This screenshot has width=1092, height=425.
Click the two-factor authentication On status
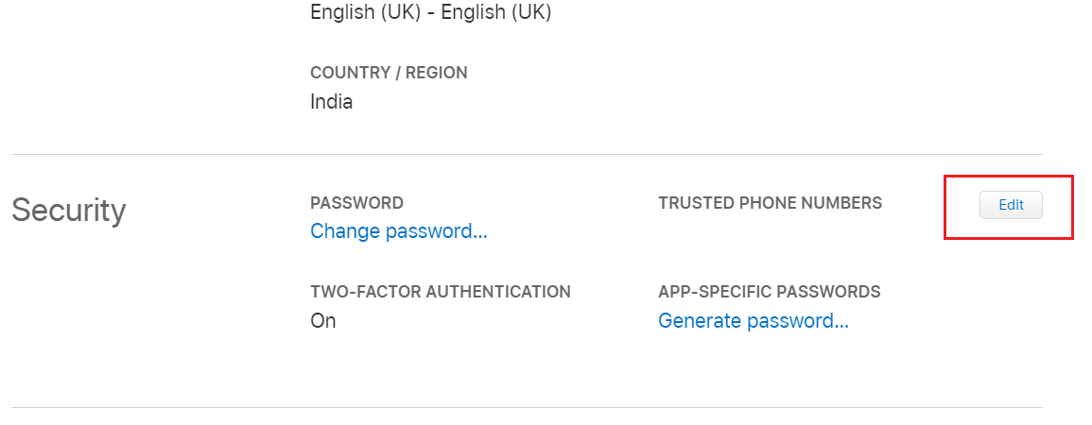click(323, 321)
